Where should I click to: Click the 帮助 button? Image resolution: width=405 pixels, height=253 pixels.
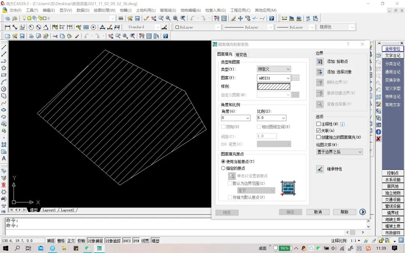[345, 212]
